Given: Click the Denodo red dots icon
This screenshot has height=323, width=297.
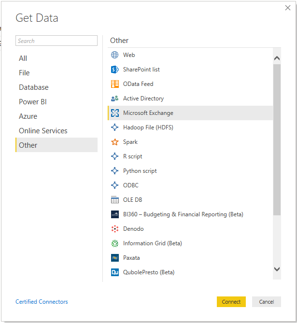Looking at the screenshot, I should [x=114, y=229].
